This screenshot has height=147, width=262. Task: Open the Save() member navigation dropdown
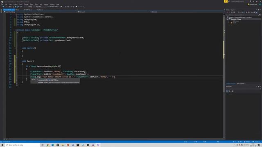click(187, 12)
